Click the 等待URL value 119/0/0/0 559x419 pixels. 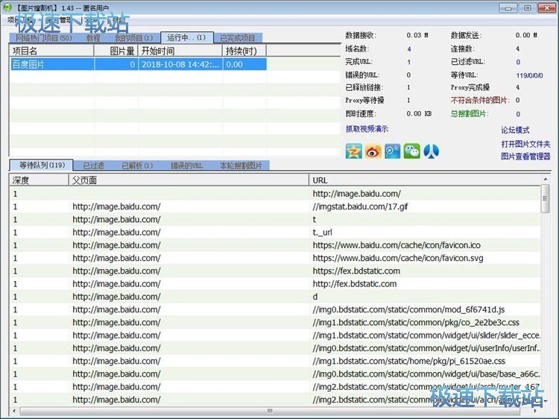(529, 75)
